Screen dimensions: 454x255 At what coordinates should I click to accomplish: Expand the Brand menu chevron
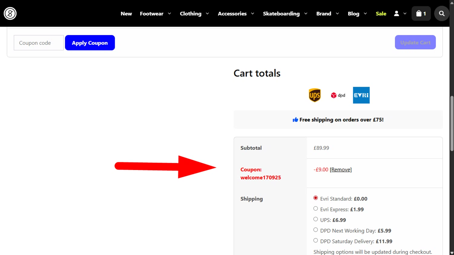pyautogui.click(x=337, y=14)
